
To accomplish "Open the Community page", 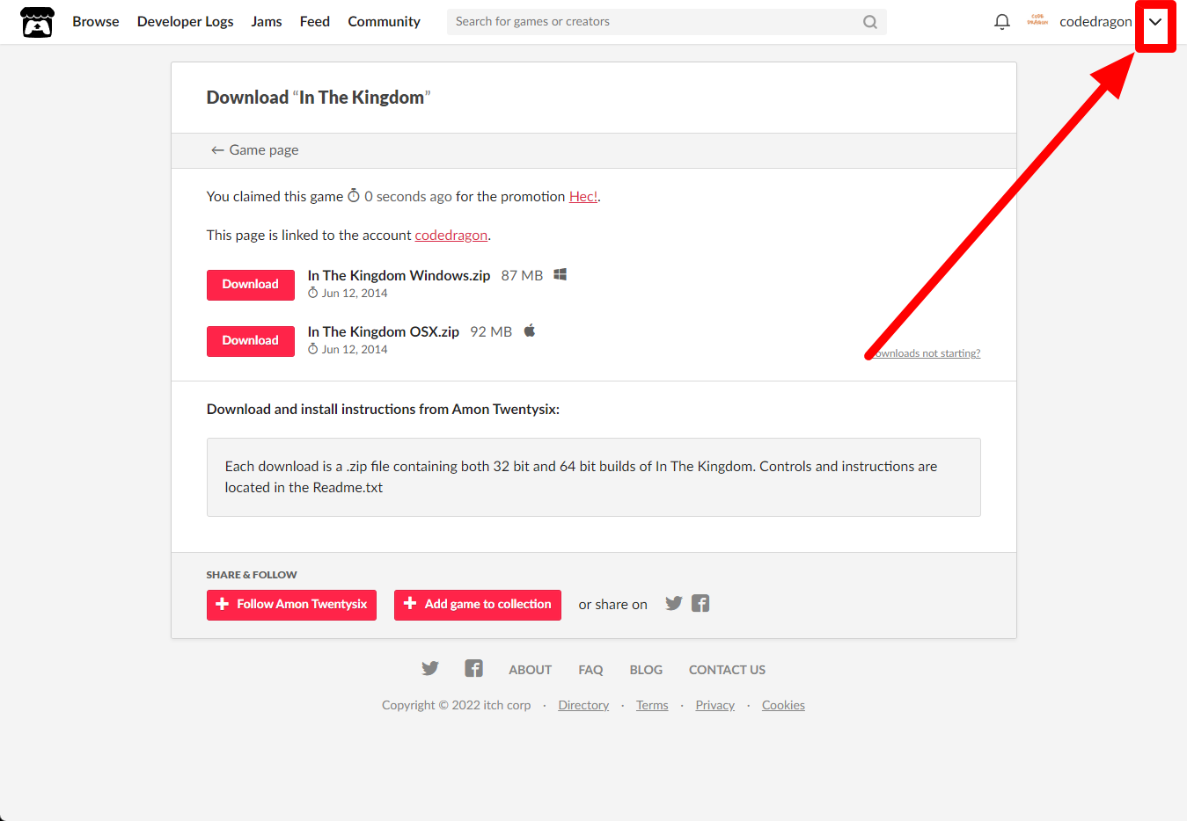I will 384,22.
